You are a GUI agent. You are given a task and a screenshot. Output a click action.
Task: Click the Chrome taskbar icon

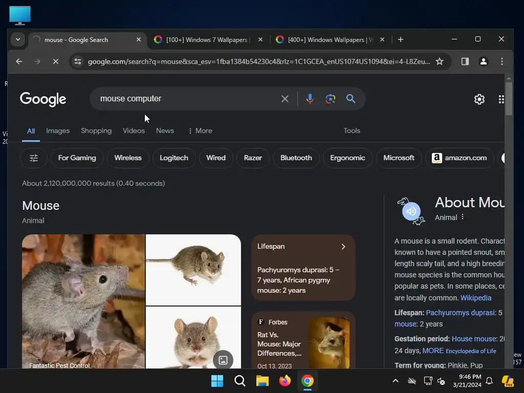[308, 381]
